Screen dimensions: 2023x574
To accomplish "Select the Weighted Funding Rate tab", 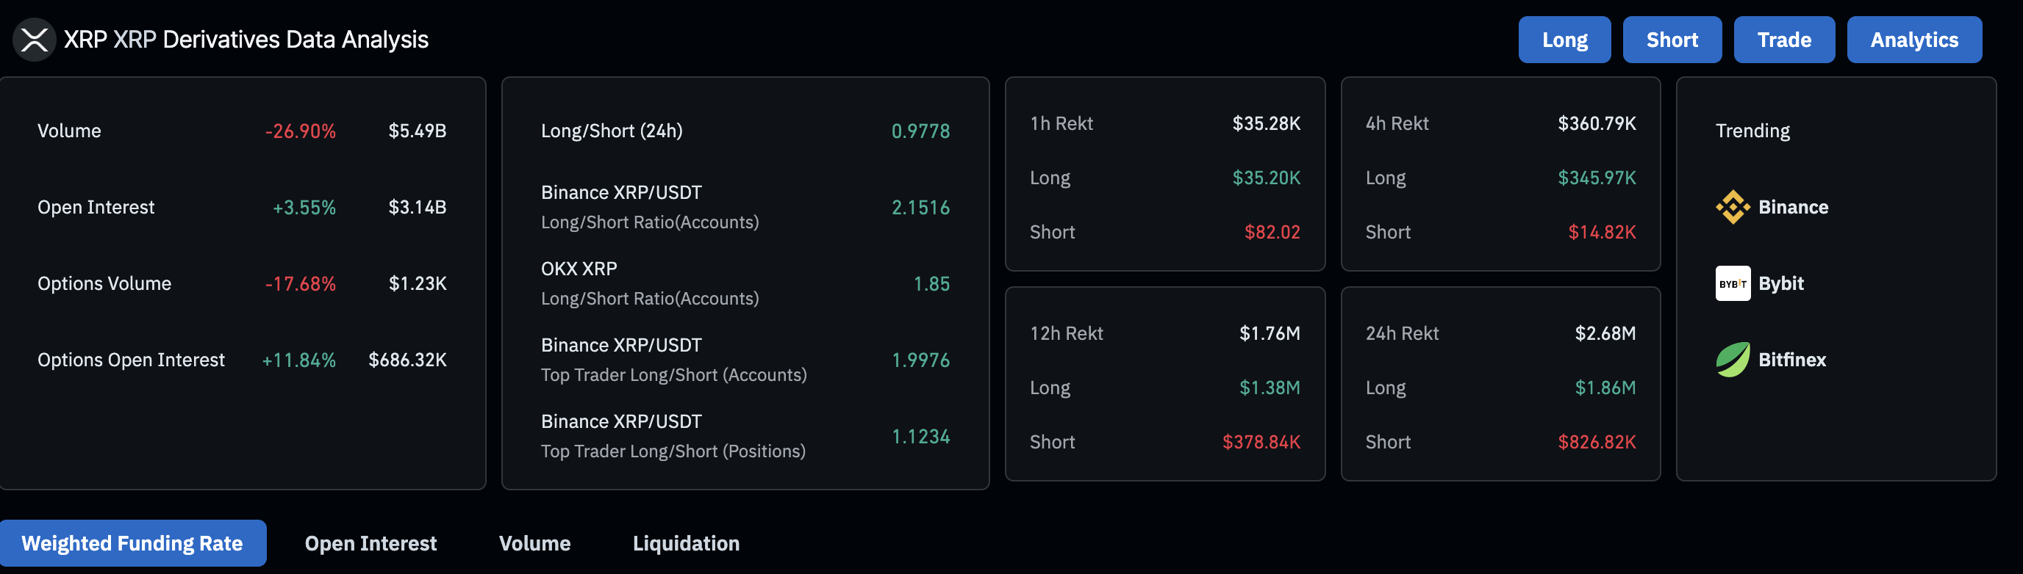I will point(132,542).
